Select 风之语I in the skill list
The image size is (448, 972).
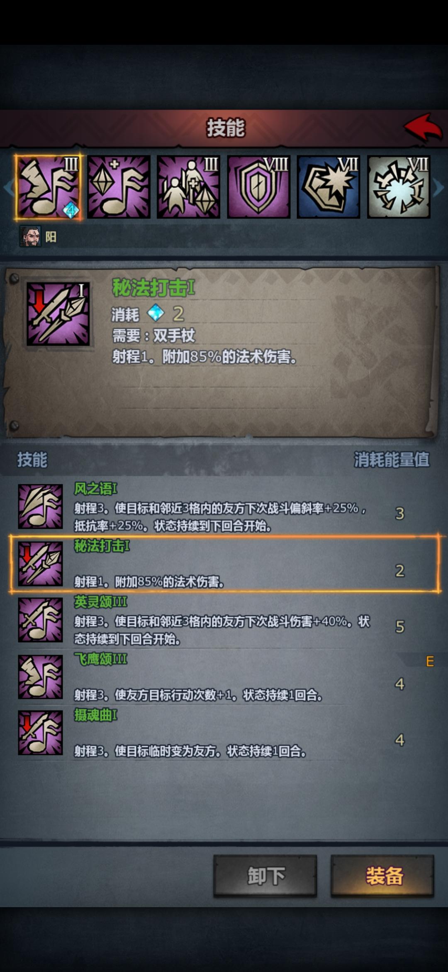[224, 507]
